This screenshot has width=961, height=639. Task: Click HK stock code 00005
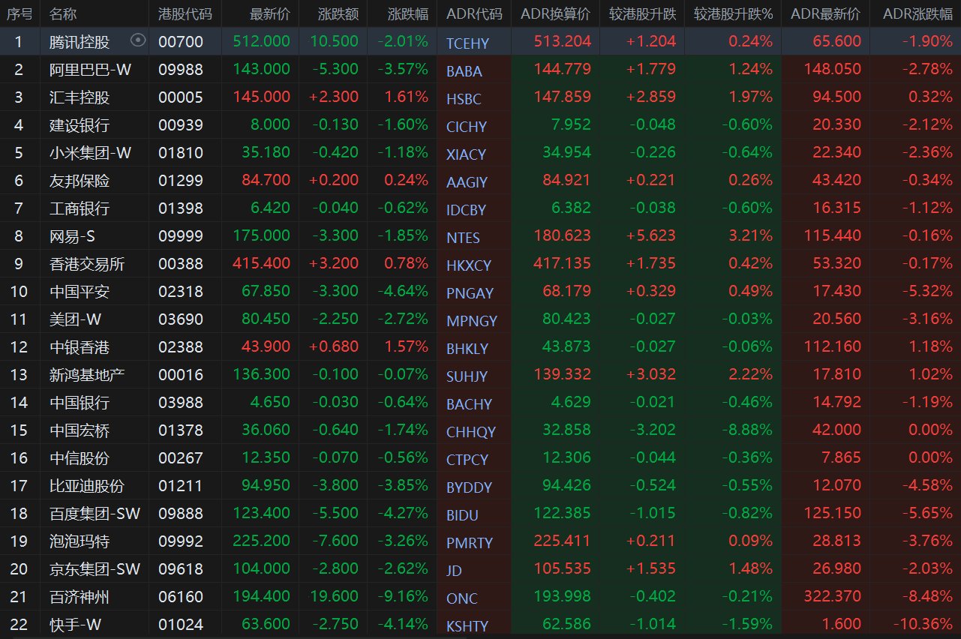click(x=181, y=97)
